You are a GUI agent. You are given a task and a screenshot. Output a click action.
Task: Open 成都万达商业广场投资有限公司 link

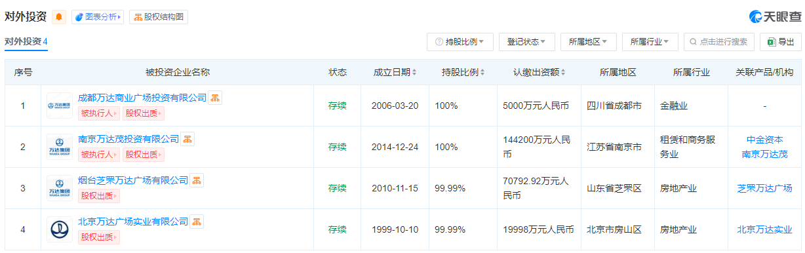(x=142, y=98)
